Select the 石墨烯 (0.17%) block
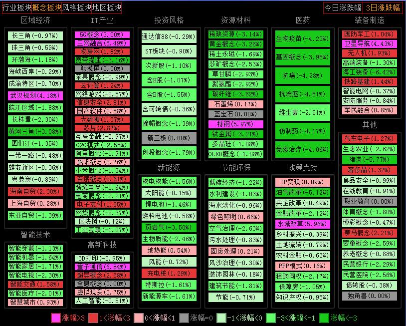406x326 pixels. (x=236, y=104)
